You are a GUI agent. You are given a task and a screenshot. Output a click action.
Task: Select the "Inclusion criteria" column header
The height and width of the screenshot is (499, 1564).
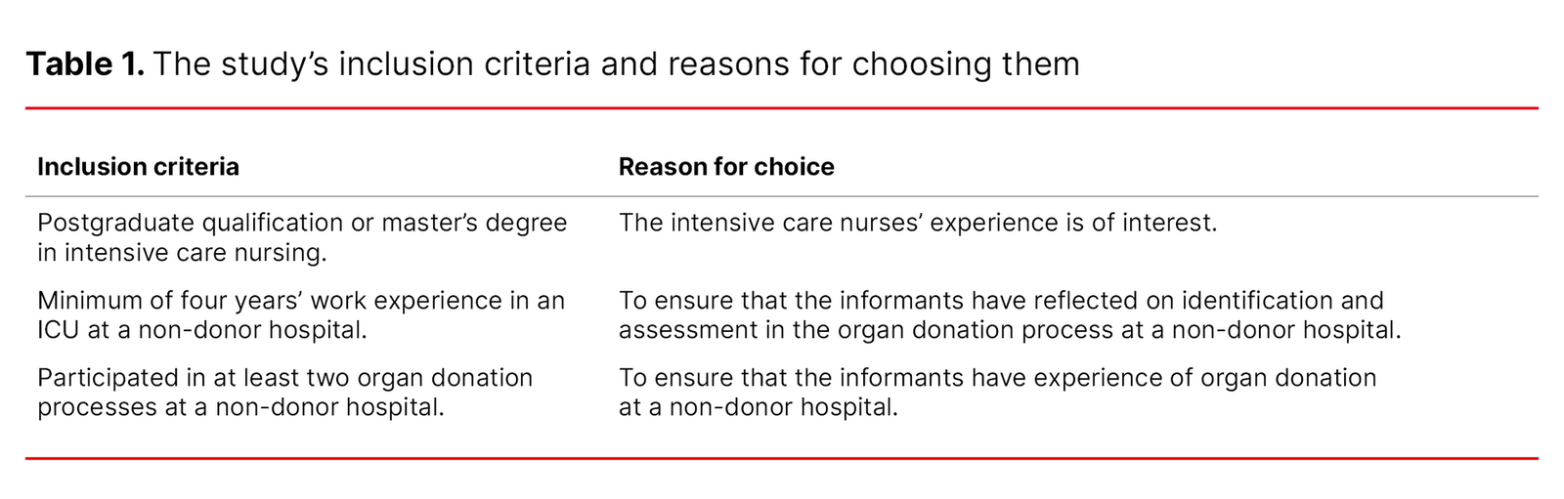pos(138,167)
